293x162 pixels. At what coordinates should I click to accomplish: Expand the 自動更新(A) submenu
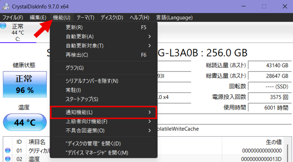click(104, 37)
